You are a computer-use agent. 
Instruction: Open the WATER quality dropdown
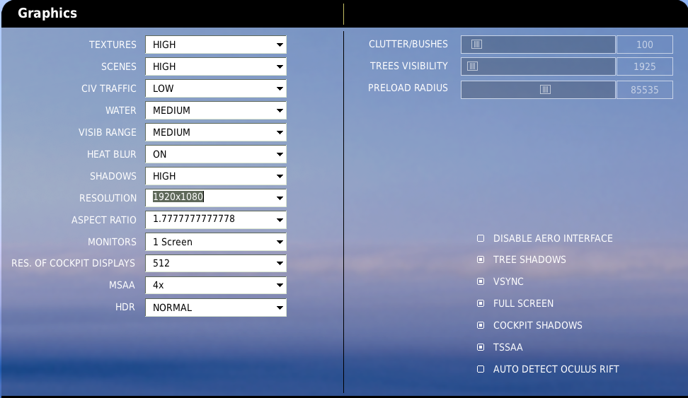[215, 110]
